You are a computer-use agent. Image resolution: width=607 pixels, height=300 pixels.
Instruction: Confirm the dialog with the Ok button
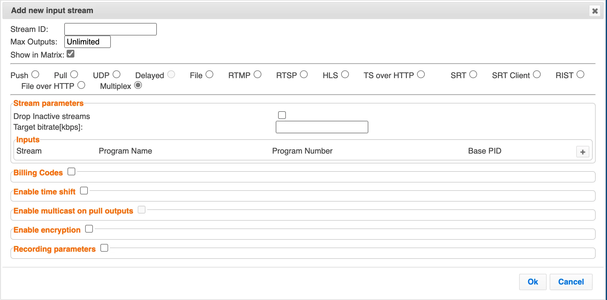pyautogui.click(x=533, y=282)
